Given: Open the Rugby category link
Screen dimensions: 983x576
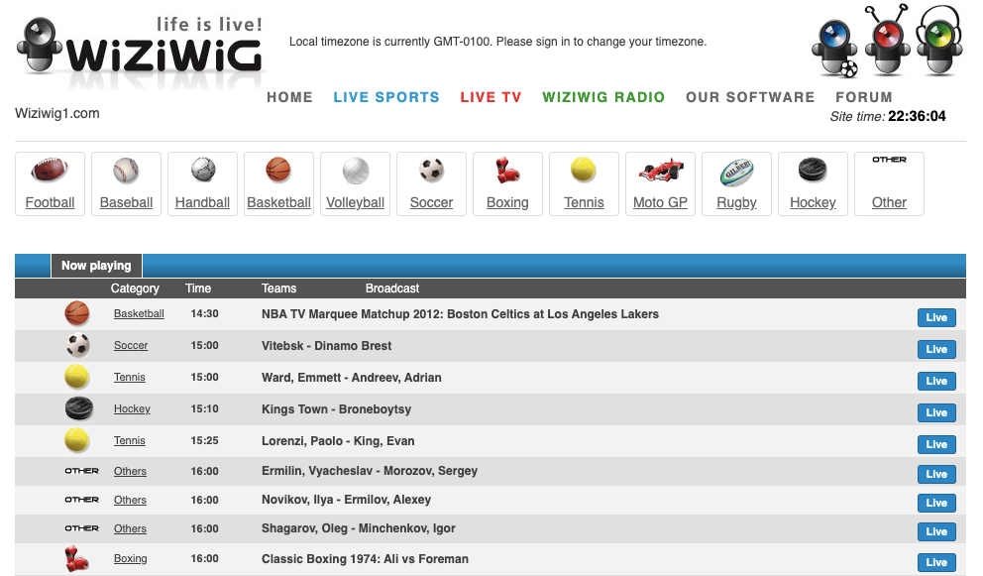Looking at the screenshot, I should [736, 202].
